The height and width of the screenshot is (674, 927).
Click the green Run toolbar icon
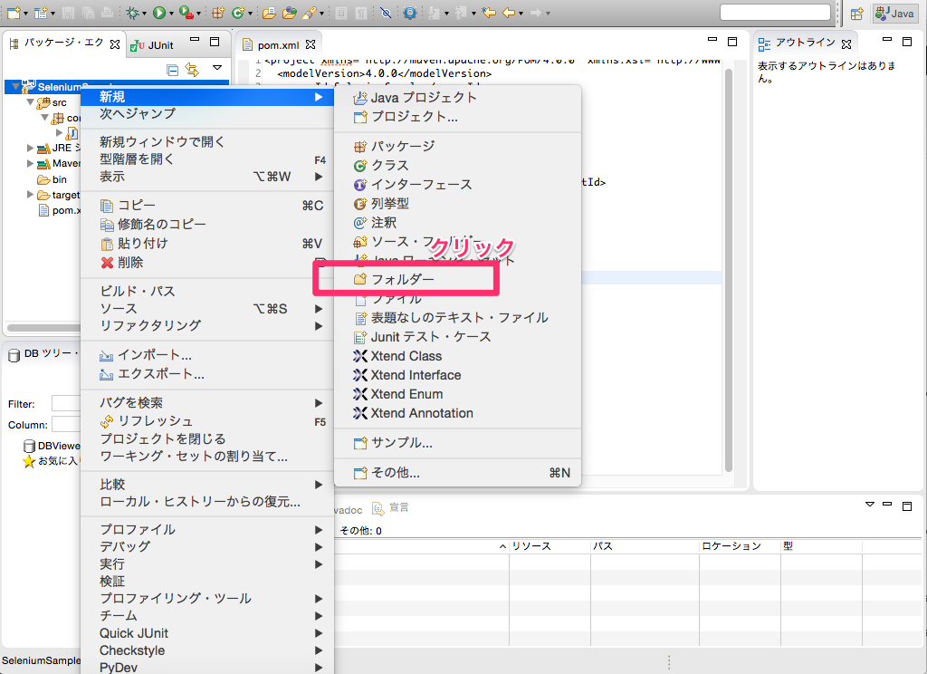point(159,13)
